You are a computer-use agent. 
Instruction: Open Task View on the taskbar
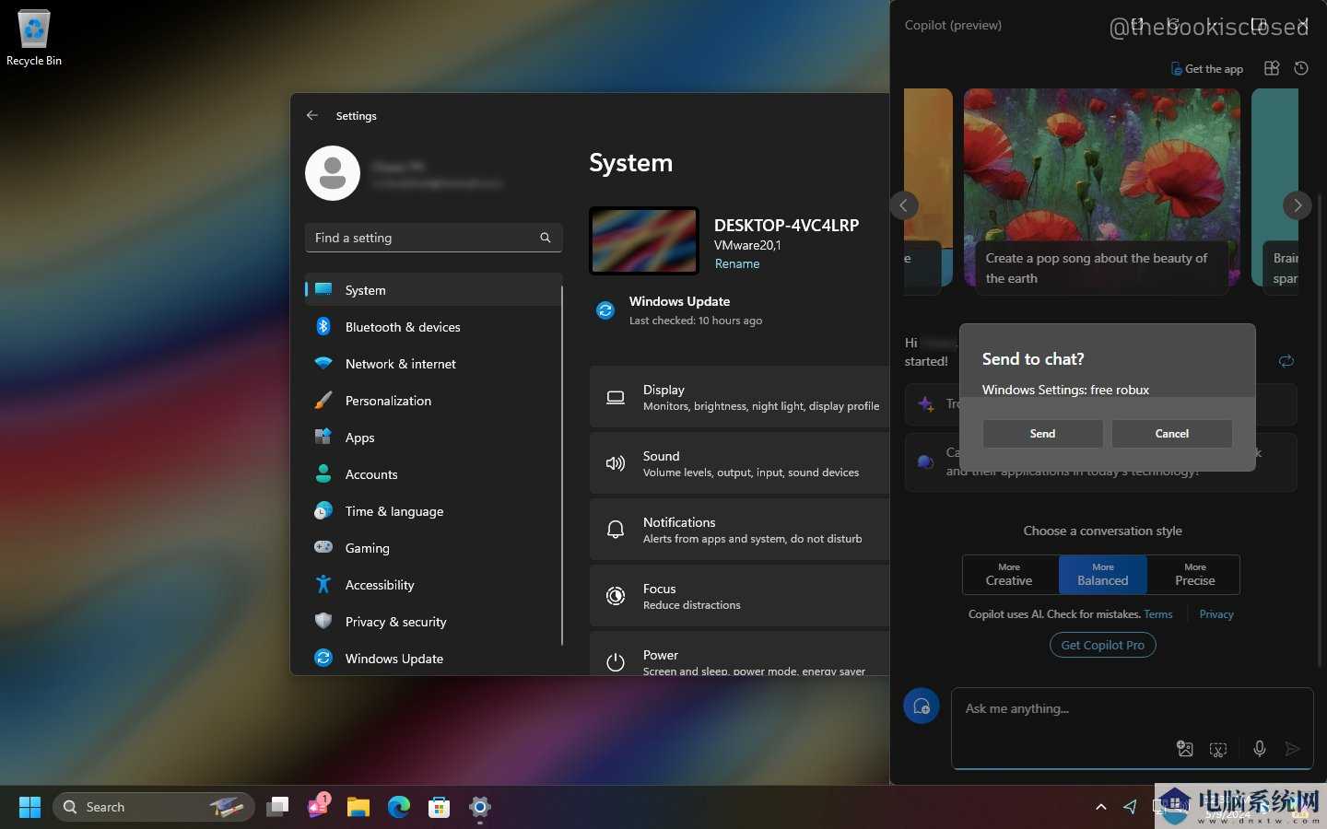point(277,808)
